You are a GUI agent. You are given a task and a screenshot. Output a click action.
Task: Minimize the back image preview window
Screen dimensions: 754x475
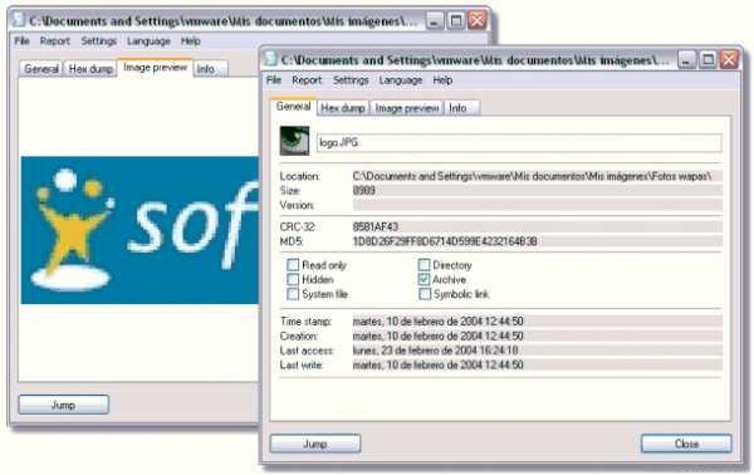[x=435, y=21]
